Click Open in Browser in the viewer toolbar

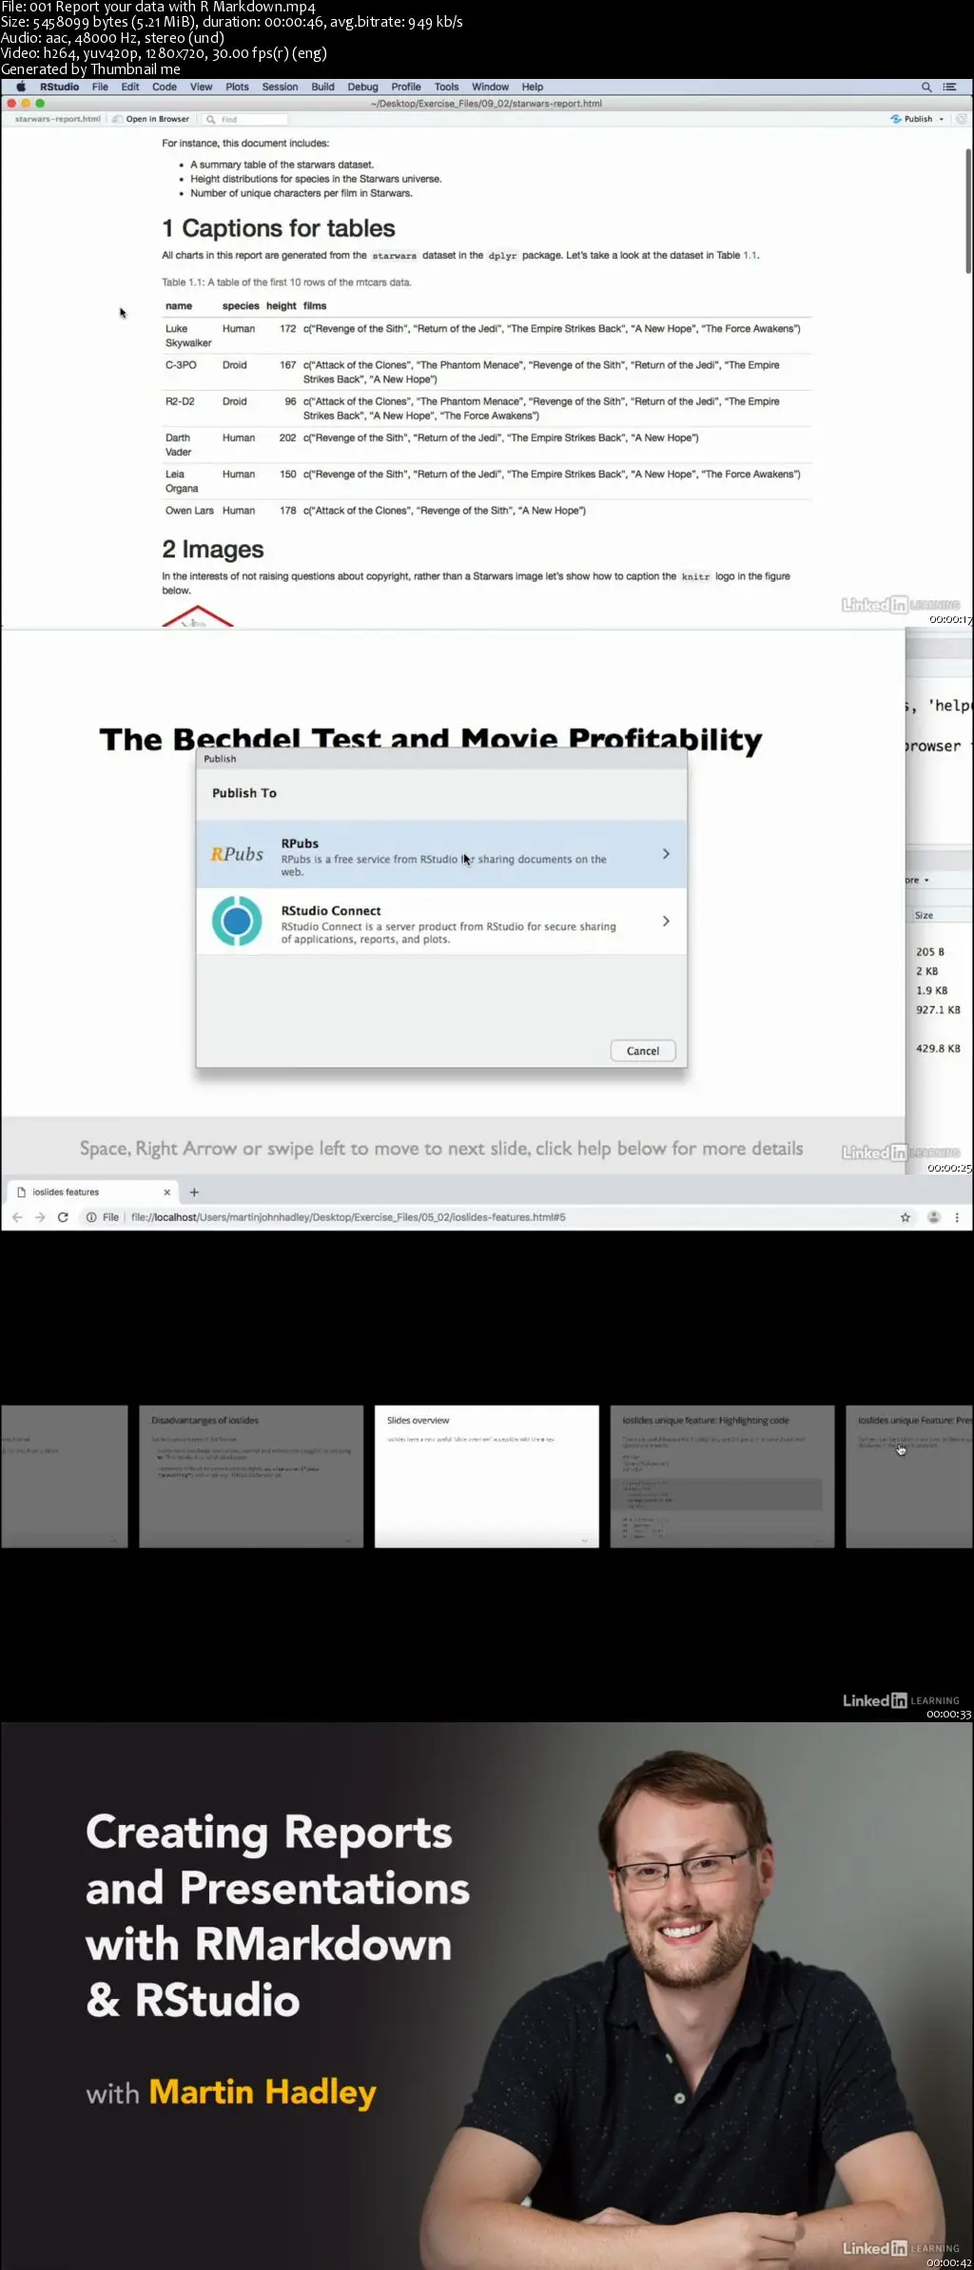[x=151, y=120]
